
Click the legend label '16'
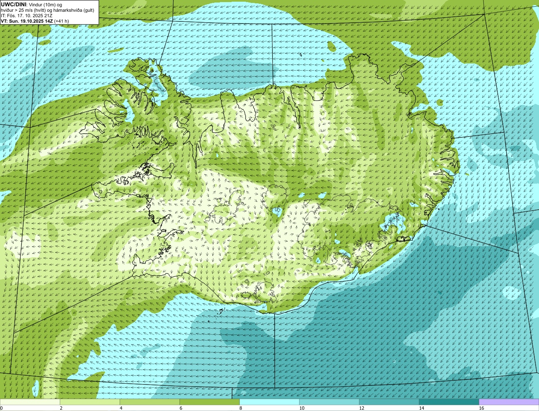point(481,408)
